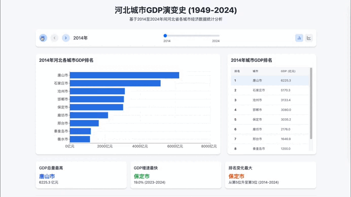Image resolution: width=351 pixels, height=197 pixels.
Task: Click the ranking table scrollbar
Action: (311, 103)
